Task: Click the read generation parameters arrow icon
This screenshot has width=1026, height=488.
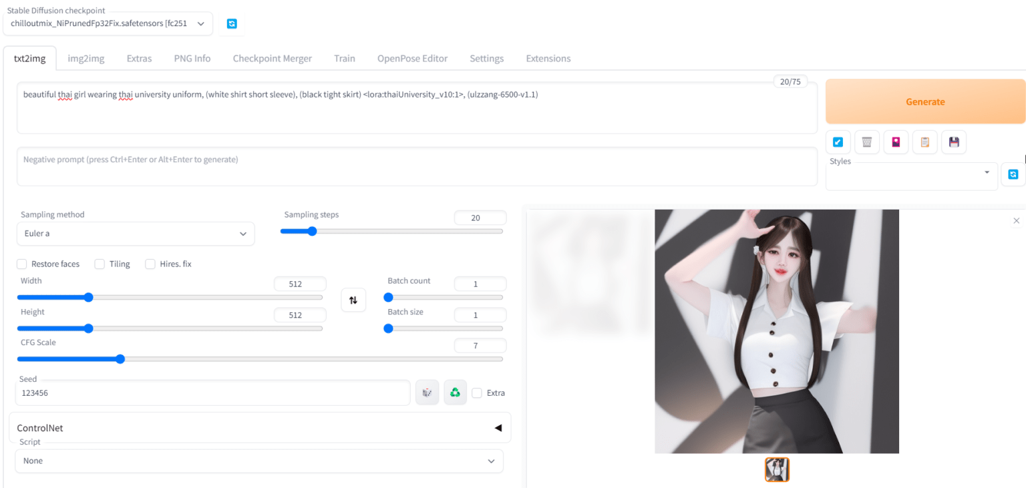Action: coord(838,142)
